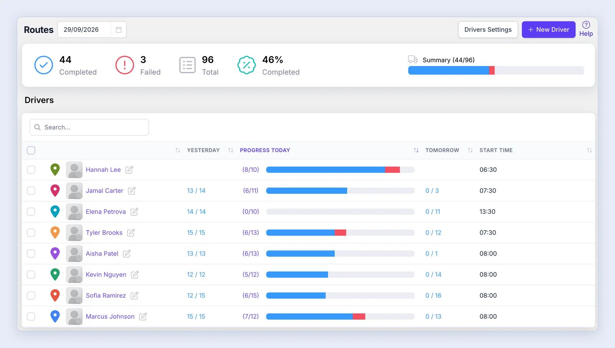Click edit icon beside Tyler Brooks
Image resolution: width=615 pixels, height=348 pixels.
[x=131, y=233]
